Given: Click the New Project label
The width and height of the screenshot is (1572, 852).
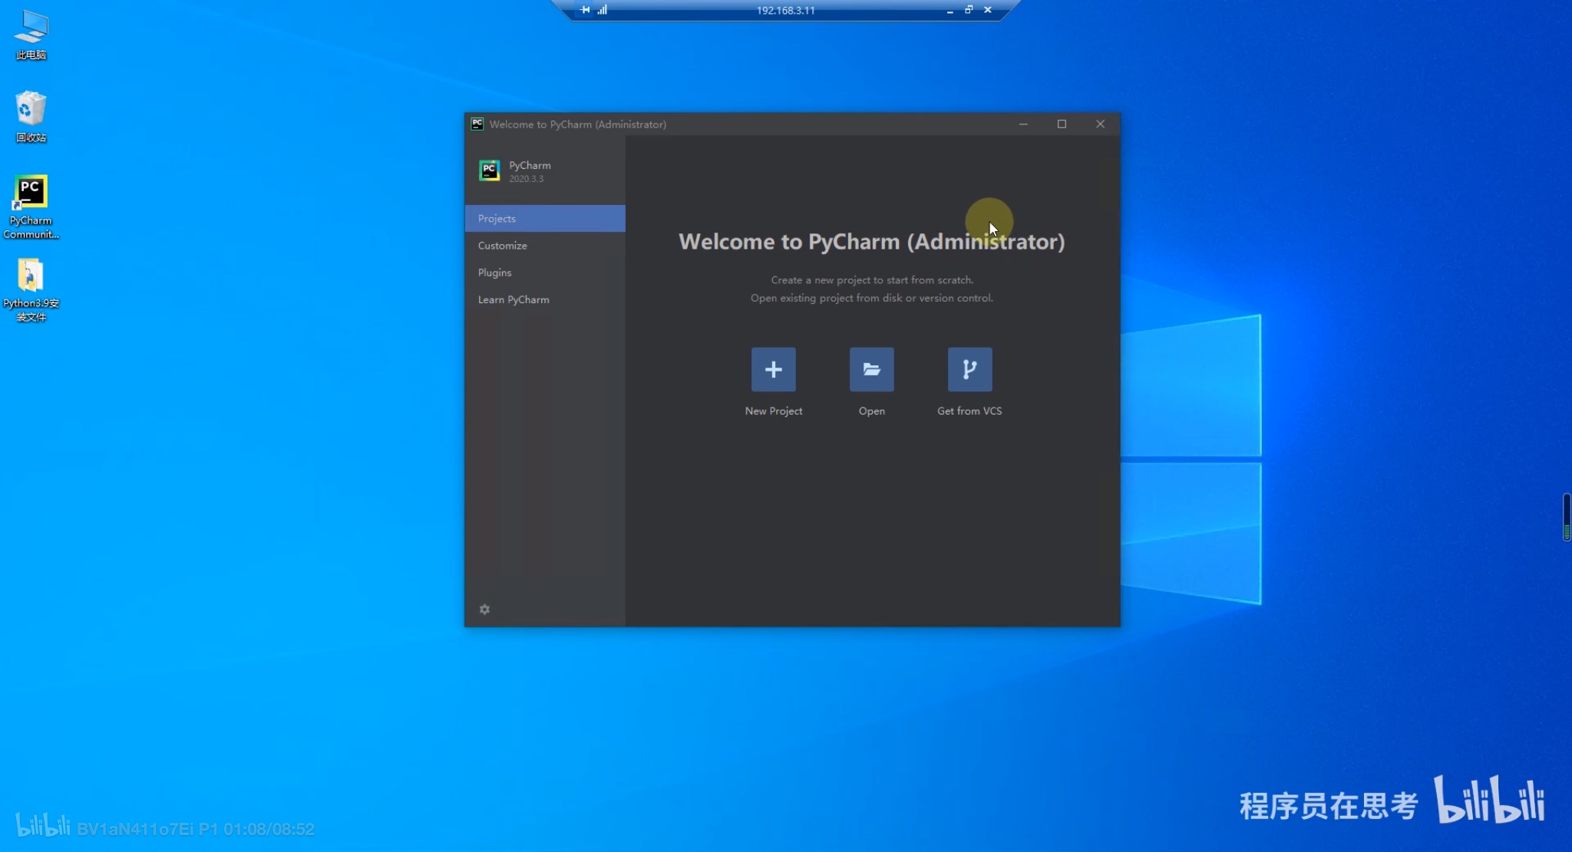Looking at the screenshot, I should [773, 411].
